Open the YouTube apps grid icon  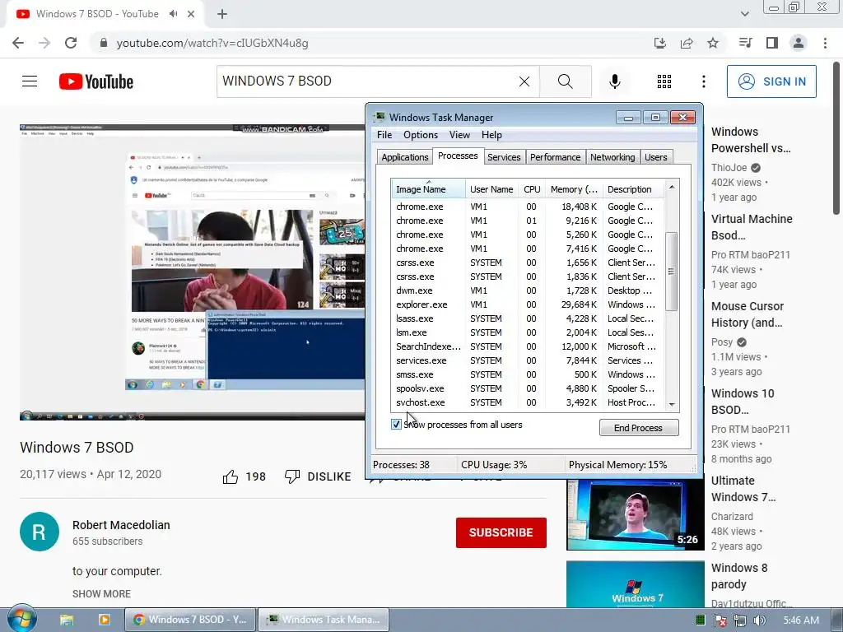(664, 81)
